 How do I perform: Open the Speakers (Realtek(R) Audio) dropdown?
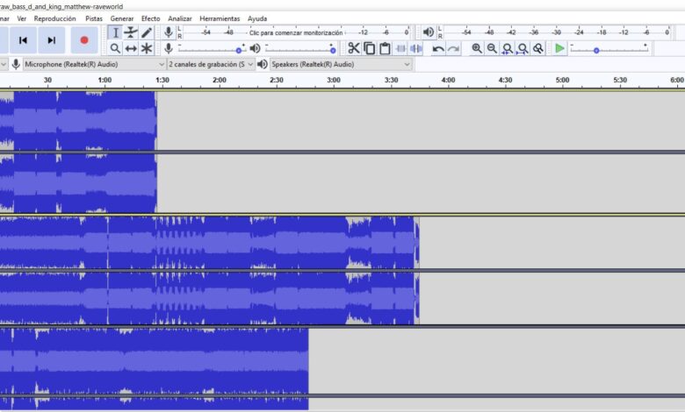341,65
